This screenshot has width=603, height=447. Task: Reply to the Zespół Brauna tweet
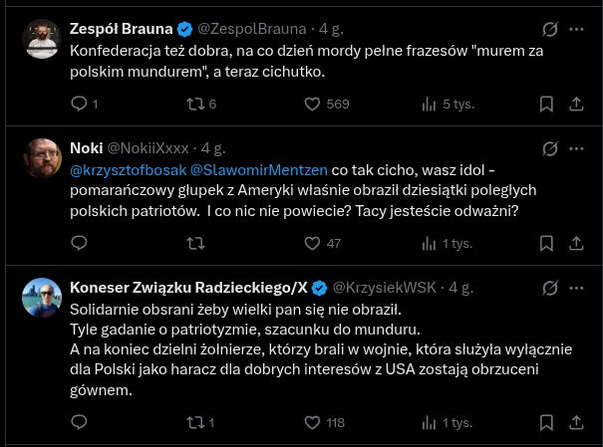tap(81, 104)
